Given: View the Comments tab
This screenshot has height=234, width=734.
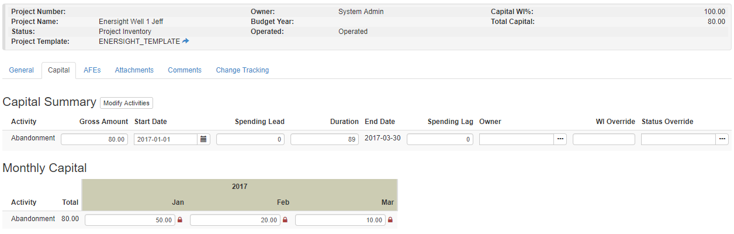Looking at the screenshot, I should tap(185, 70).
